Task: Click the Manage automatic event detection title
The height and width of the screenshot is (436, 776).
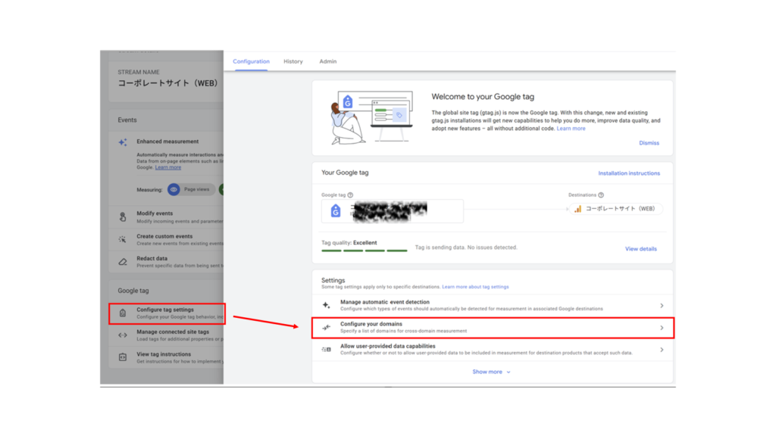Action: click(x=384, y=302)
